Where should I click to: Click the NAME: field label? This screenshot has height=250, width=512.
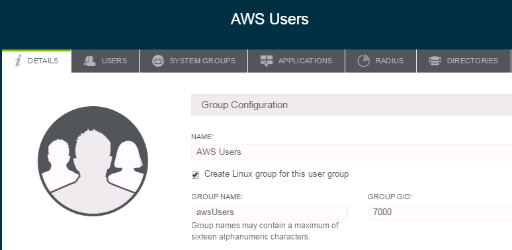tap(202, 137)
